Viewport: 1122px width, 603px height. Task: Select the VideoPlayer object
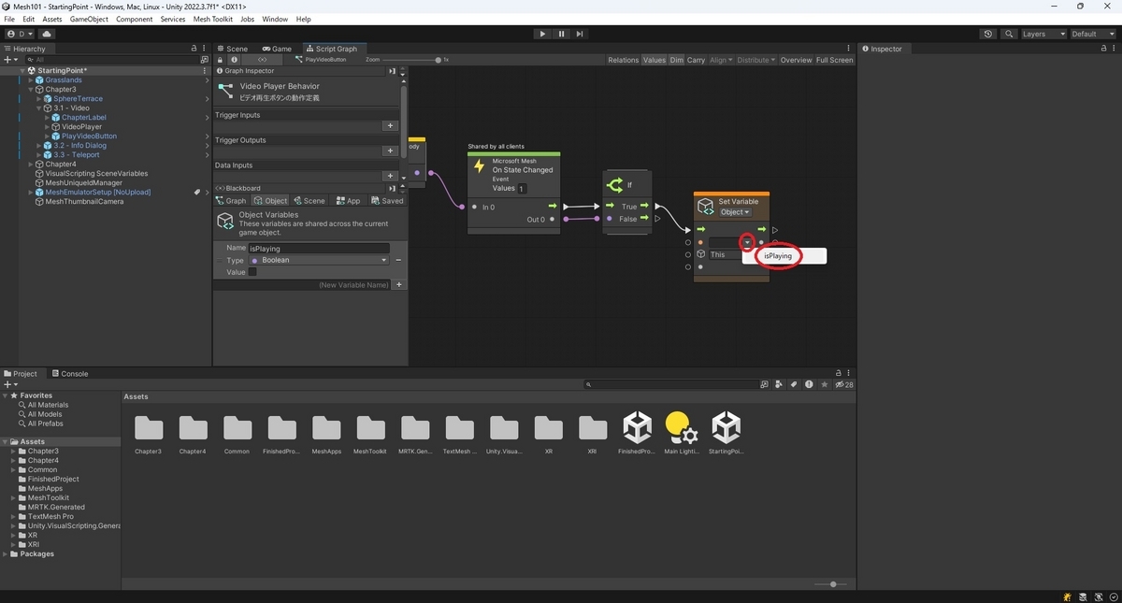click(x=81, y=127)
